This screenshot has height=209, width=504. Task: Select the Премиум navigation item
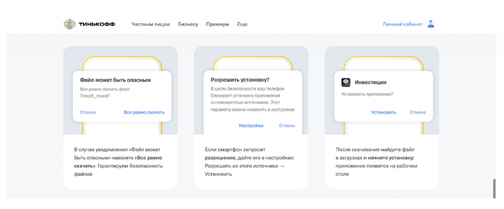[x=218, y=24]
